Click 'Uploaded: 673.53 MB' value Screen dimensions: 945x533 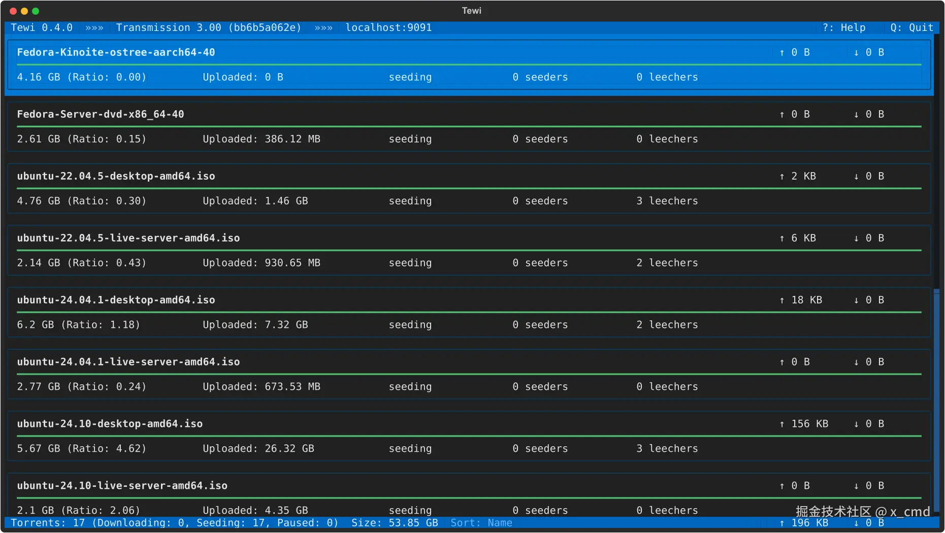click(x=262, y=387)
